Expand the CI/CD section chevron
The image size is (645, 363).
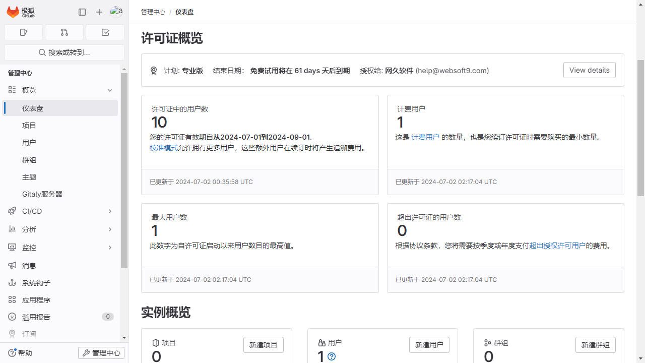[110, 211]
